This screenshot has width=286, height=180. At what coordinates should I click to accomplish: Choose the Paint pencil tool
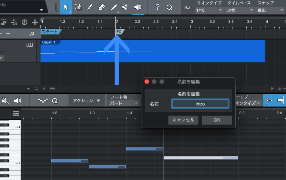pos(114,7)
